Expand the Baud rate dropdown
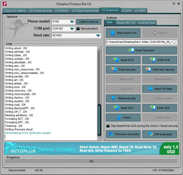 98,35
